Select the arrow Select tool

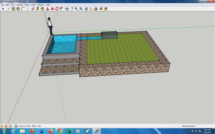coord(3,9)
